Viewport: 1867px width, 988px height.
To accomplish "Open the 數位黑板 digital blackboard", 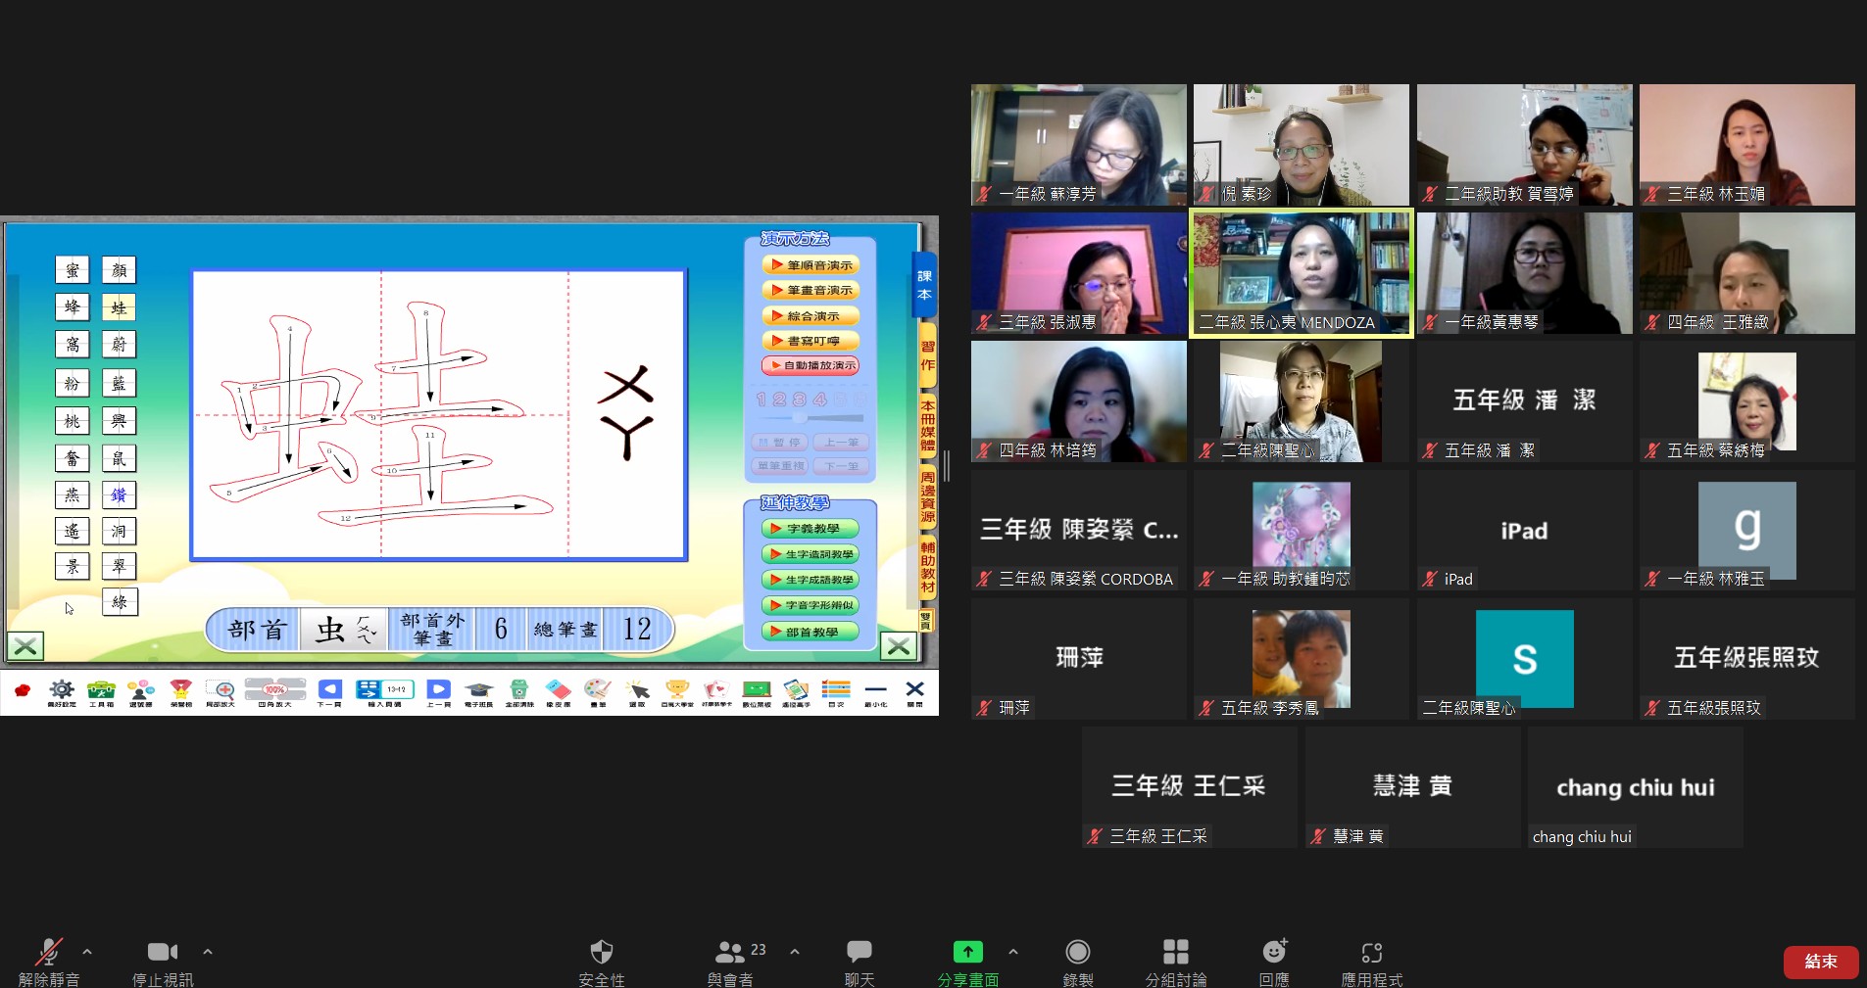I will pyautogui.click(x=757, y=691).
